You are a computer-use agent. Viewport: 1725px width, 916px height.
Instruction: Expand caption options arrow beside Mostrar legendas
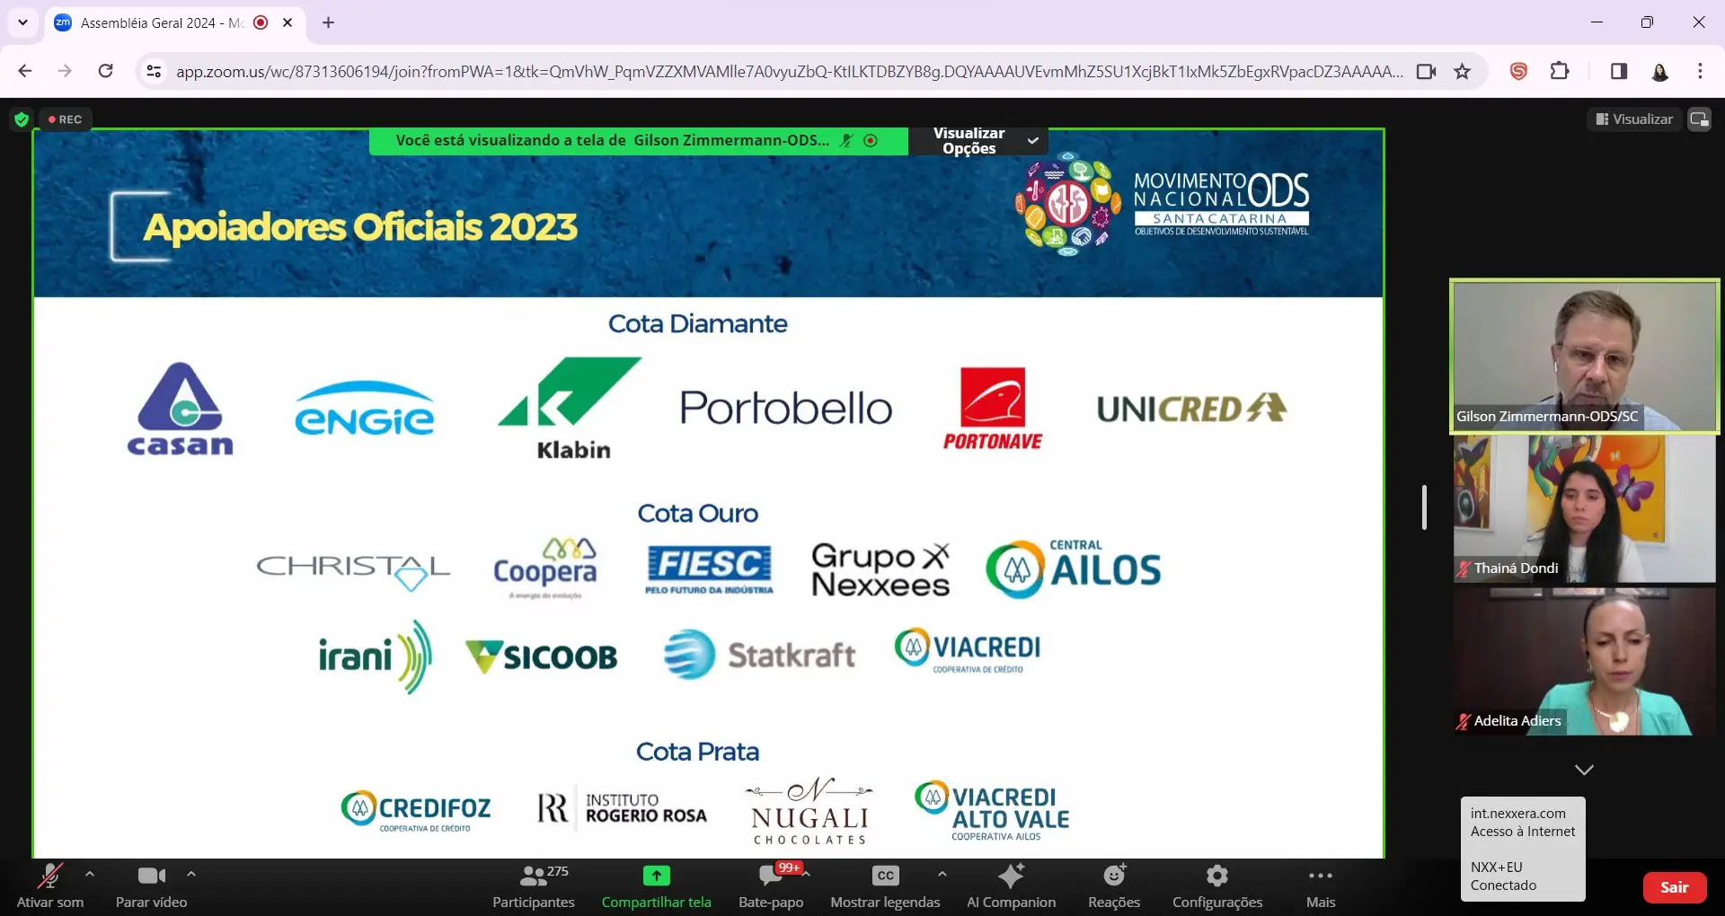(x=942, y=874)
